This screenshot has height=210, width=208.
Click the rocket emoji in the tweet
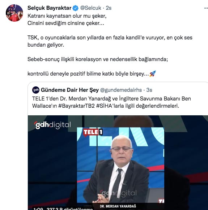[153, 74]
